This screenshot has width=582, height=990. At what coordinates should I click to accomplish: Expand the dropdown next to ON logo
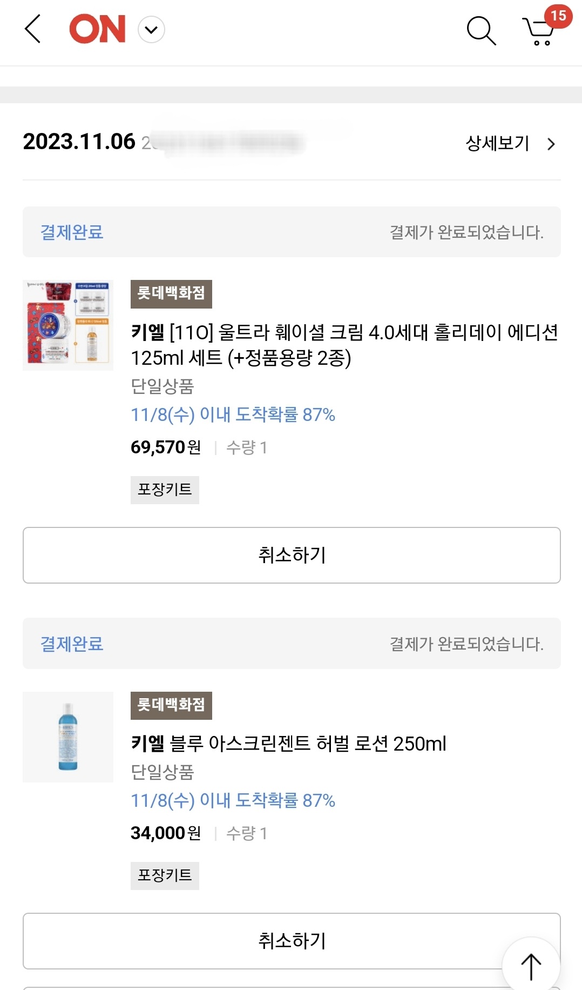[x=152, y=30]
